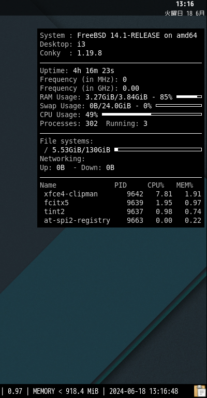
Task: Click the 'Desktop: i3' line
Action: pos(63,45)
